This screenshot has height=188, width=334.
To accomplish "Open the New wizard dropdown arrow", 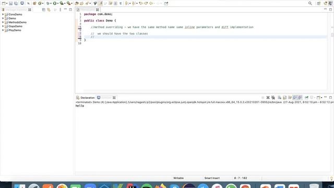I will pyautogui.click(x=7, y=4).
